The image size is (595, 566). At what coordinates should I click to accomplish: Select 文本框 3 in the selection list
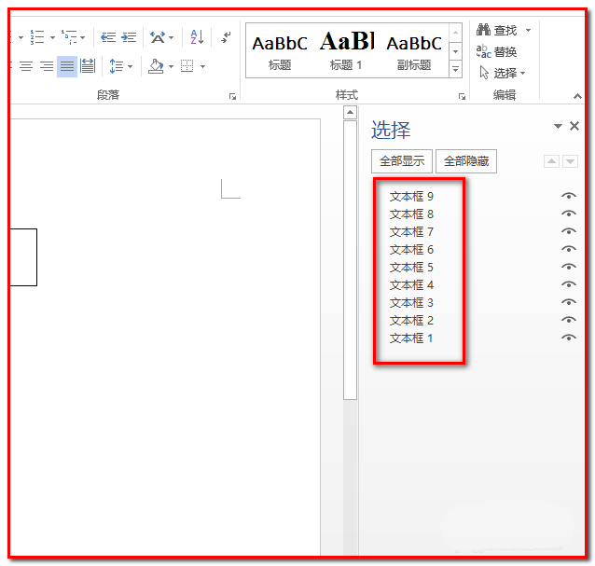point(411,303)
